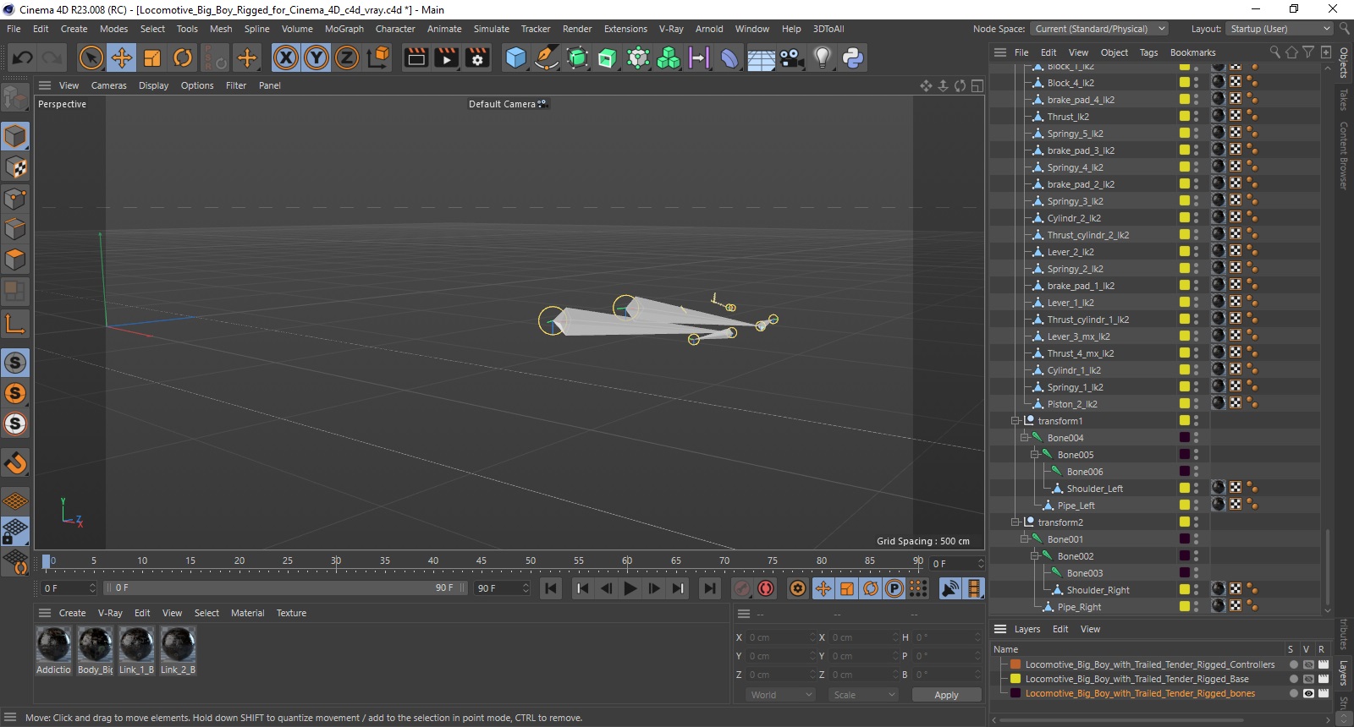The image size is (1354, 727).
Task: Select the Shoulder_Left object
Action: tap(1094, 489)
